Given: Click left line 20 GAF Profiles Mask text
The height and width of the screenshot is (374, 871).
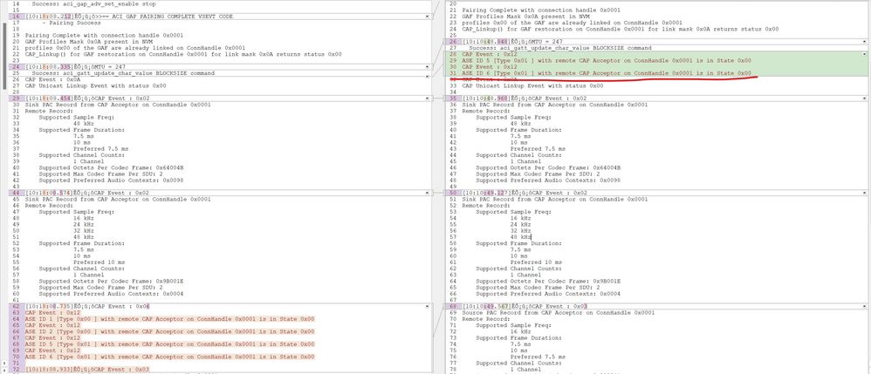Looking at the screenshot, I should tap(88, 42).
